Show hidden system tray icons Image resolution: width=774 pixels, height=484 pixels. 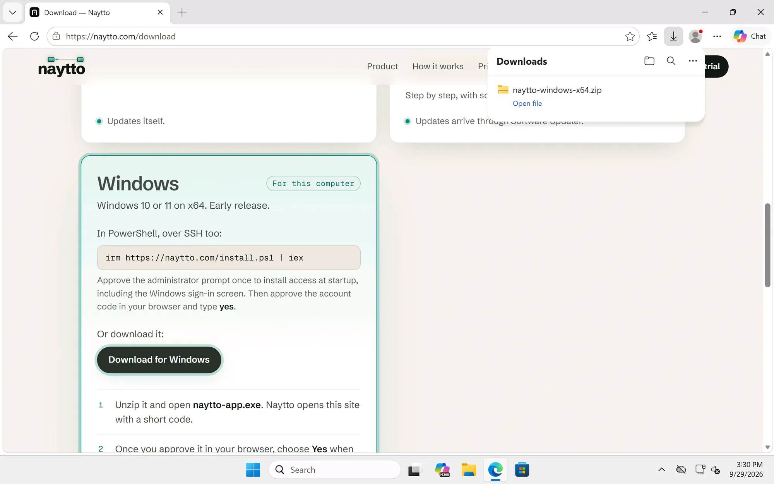click(x=661, y=470)
